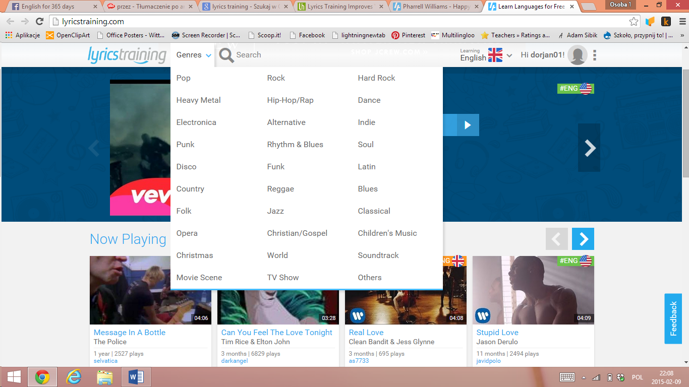Open the Real Love song link

[366, 333]
